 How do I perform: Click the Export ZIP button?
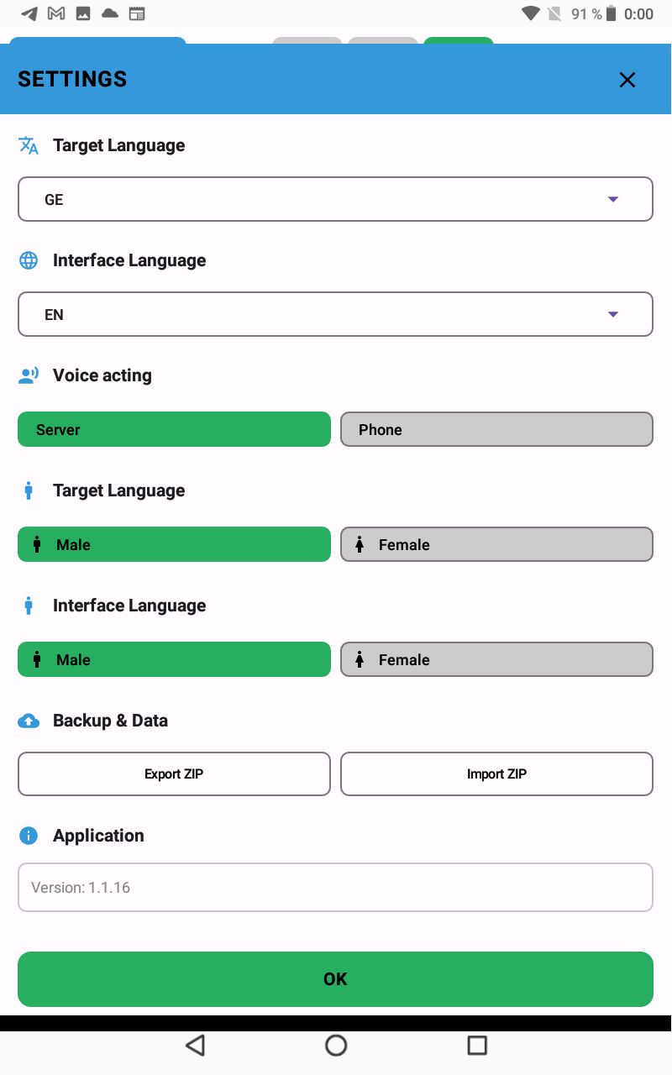(174, 773)
